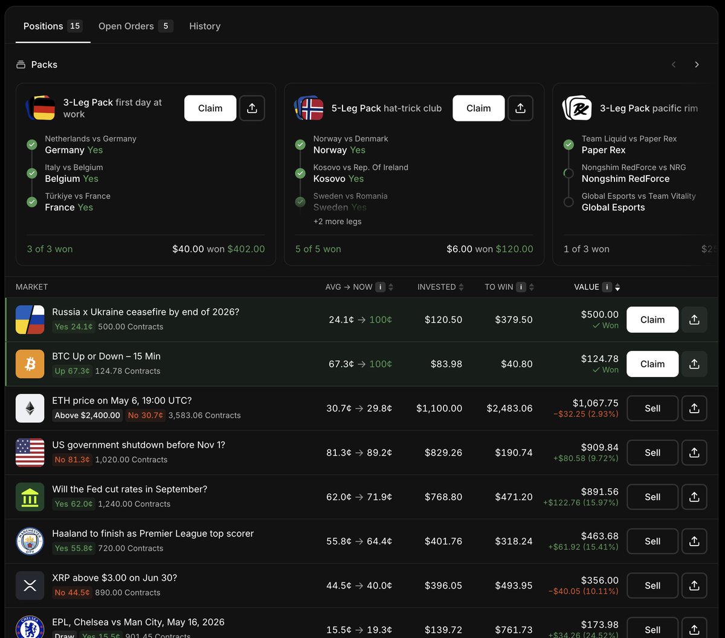Sell the US government shutdown position
725x638 pixels.
[x=652, y=453]
